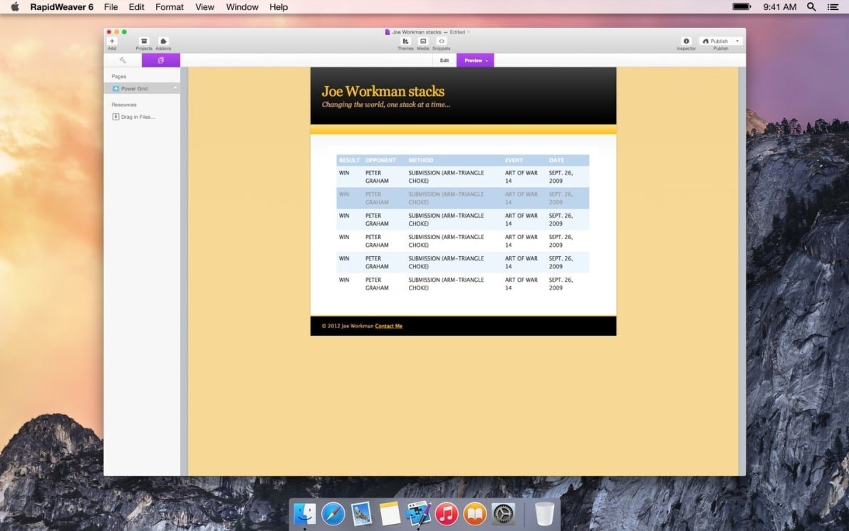Launch Safari from the Dock
849x531 pixels.
[333, 514]
